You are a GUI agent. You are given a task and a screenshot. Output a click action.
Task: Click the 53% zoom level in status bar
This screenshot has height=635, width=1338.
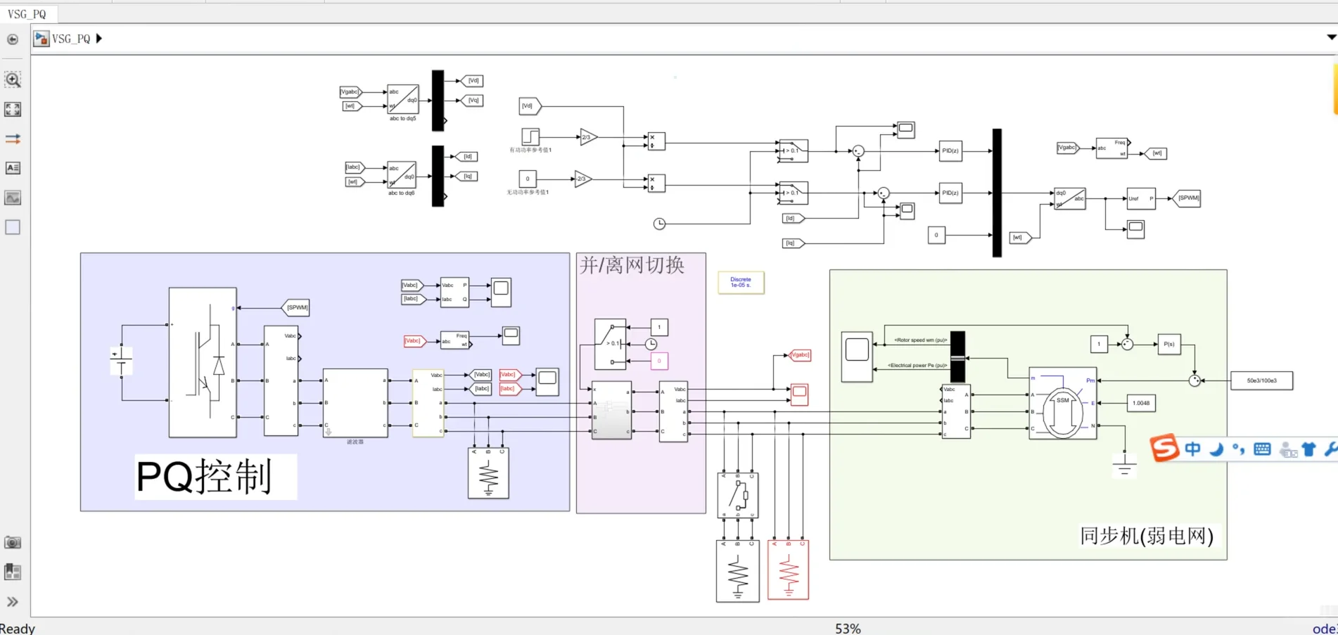pyautogui.click(x=848, y=628)
